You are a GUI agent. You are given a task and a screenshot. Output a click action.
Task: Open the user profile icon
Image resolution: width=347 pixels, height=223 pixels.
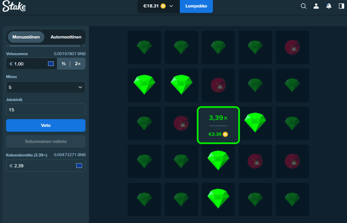[316, 6]
